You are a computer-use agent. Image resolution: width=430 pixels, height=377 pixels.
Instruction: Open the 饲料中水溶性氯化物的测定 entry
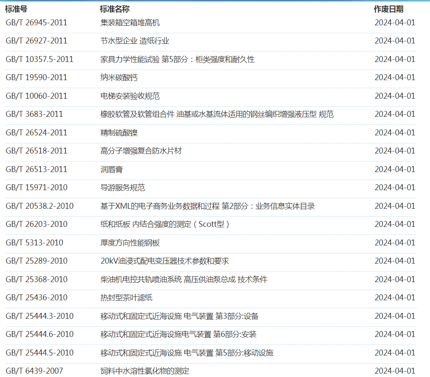145,371
